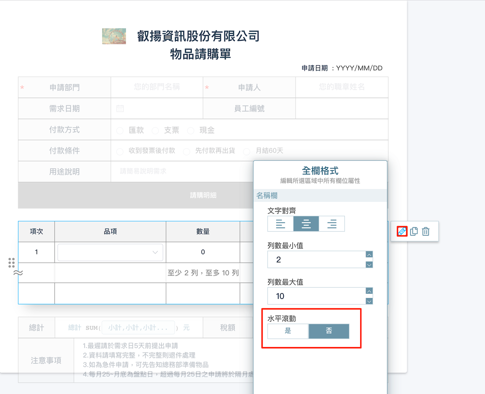Click the company logo image
The image size is (485, 394).
click(114, 36)
